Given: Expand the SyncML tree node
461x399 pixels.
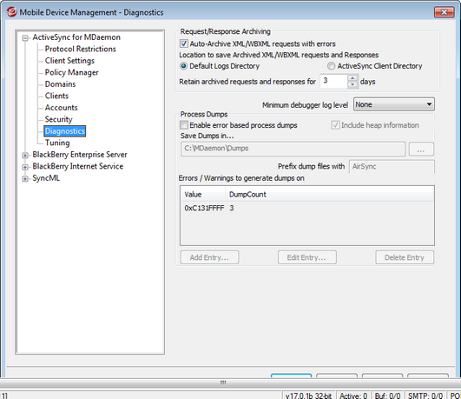Looking at the screenshot, I should click(25, 179).
